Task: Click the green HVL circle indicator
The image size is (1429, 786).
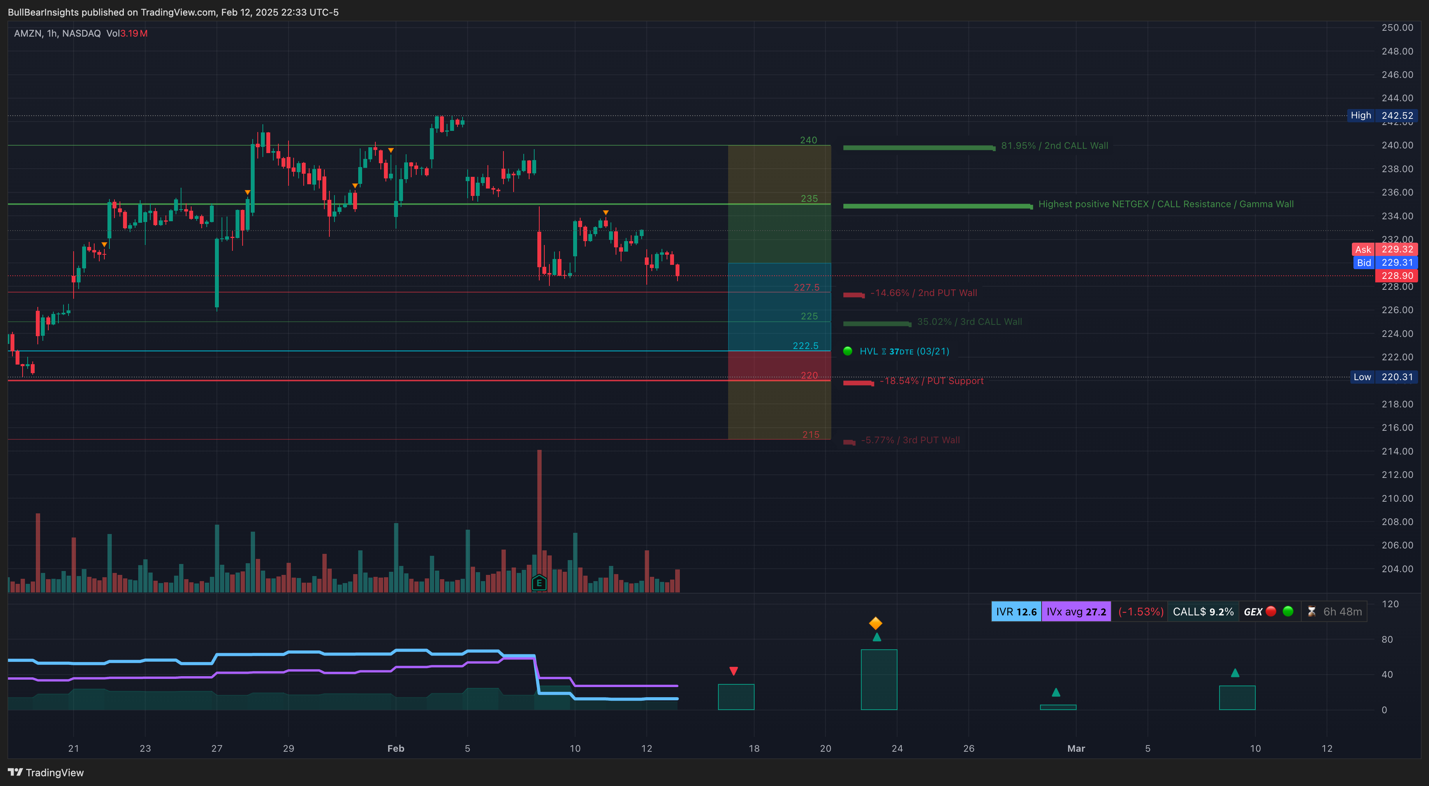Action: [x=847, y=351]
